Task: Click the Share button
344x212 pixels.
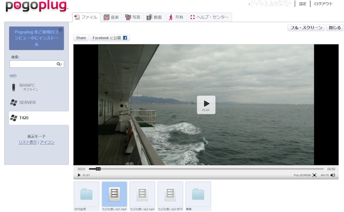Action: [x=81, y=38]
